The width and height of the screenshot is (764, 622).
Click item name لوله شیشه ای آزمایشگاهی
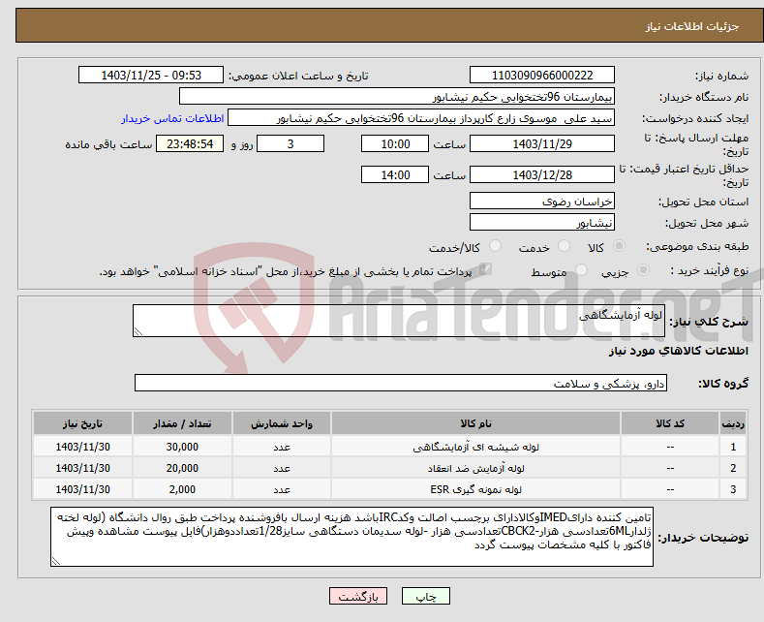pyautogui.click(x=475, y=447)
